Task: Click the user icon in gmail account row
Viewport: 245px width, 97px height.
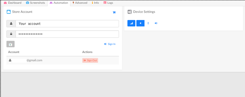Action: click(x=10, y=60)
